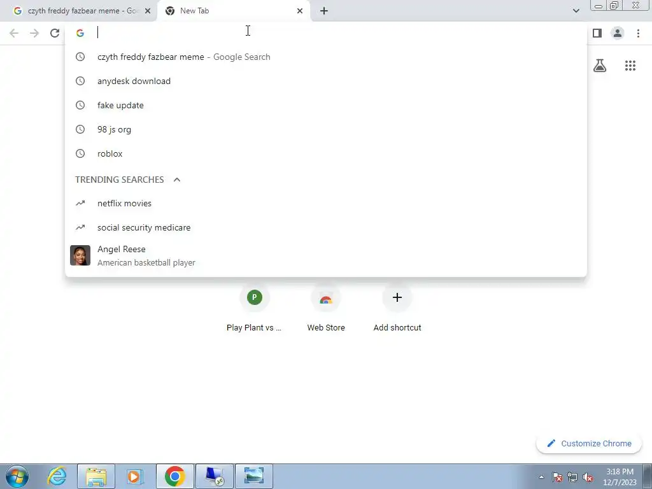
Task: Open the Web Store shortcut
Action: pos(326,308)
